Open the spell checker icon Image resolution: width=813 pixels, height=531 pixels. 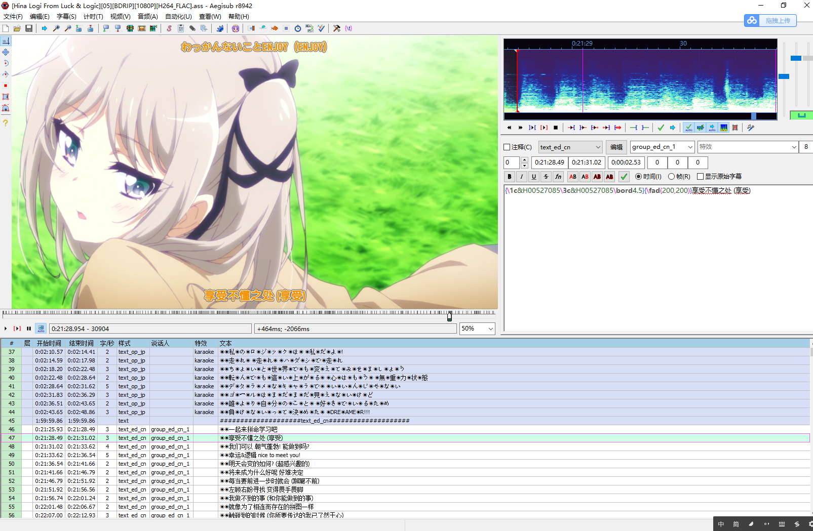(x=321, y=28)
